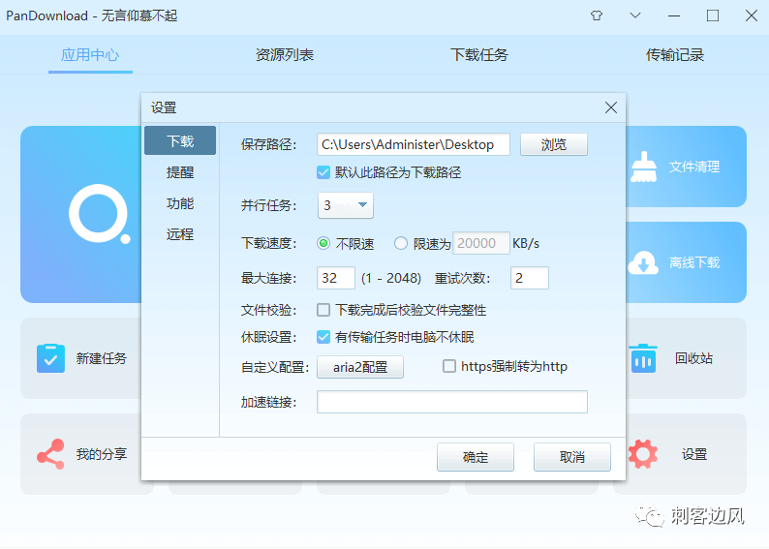Switch to the 传输记录 tab
Screen dimensions: 769x549
[674, 55]
